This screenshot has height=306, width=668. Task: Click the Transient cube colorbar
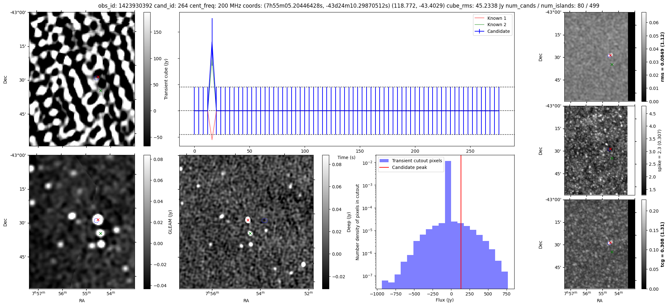point(147,79)
